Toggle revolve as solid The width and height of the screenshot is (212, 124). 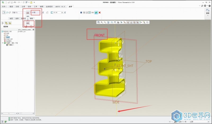(4, 12)
